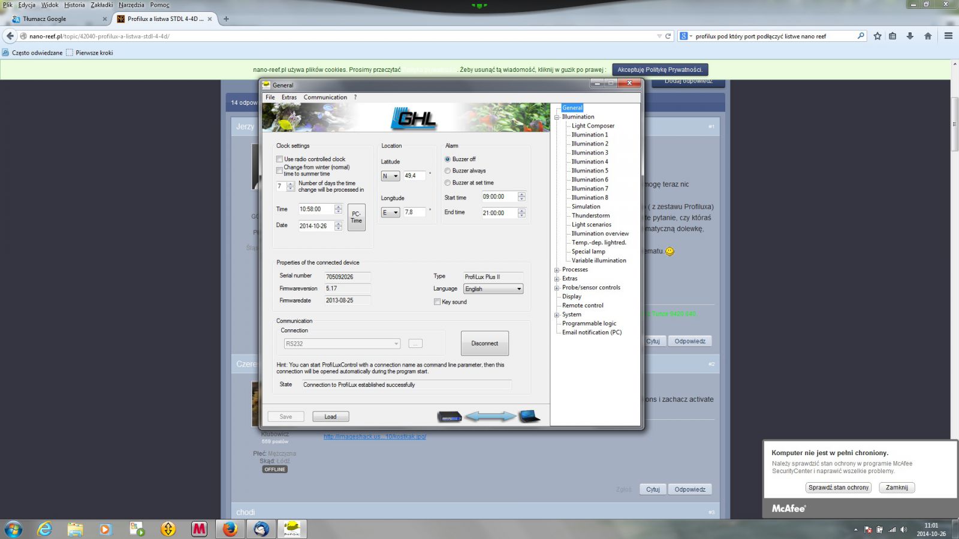The image size is (959, 539).
Task: Open the browser downloads arrow icon
Action: coord(910,36)
